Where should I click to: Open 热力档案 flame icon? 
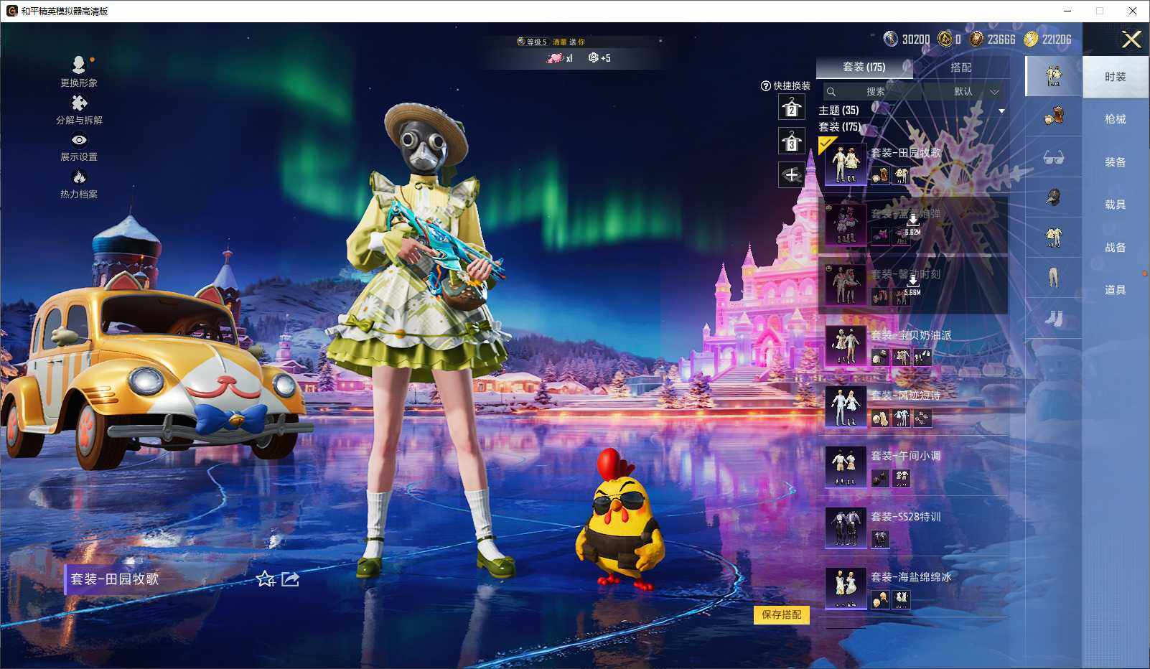79,177
